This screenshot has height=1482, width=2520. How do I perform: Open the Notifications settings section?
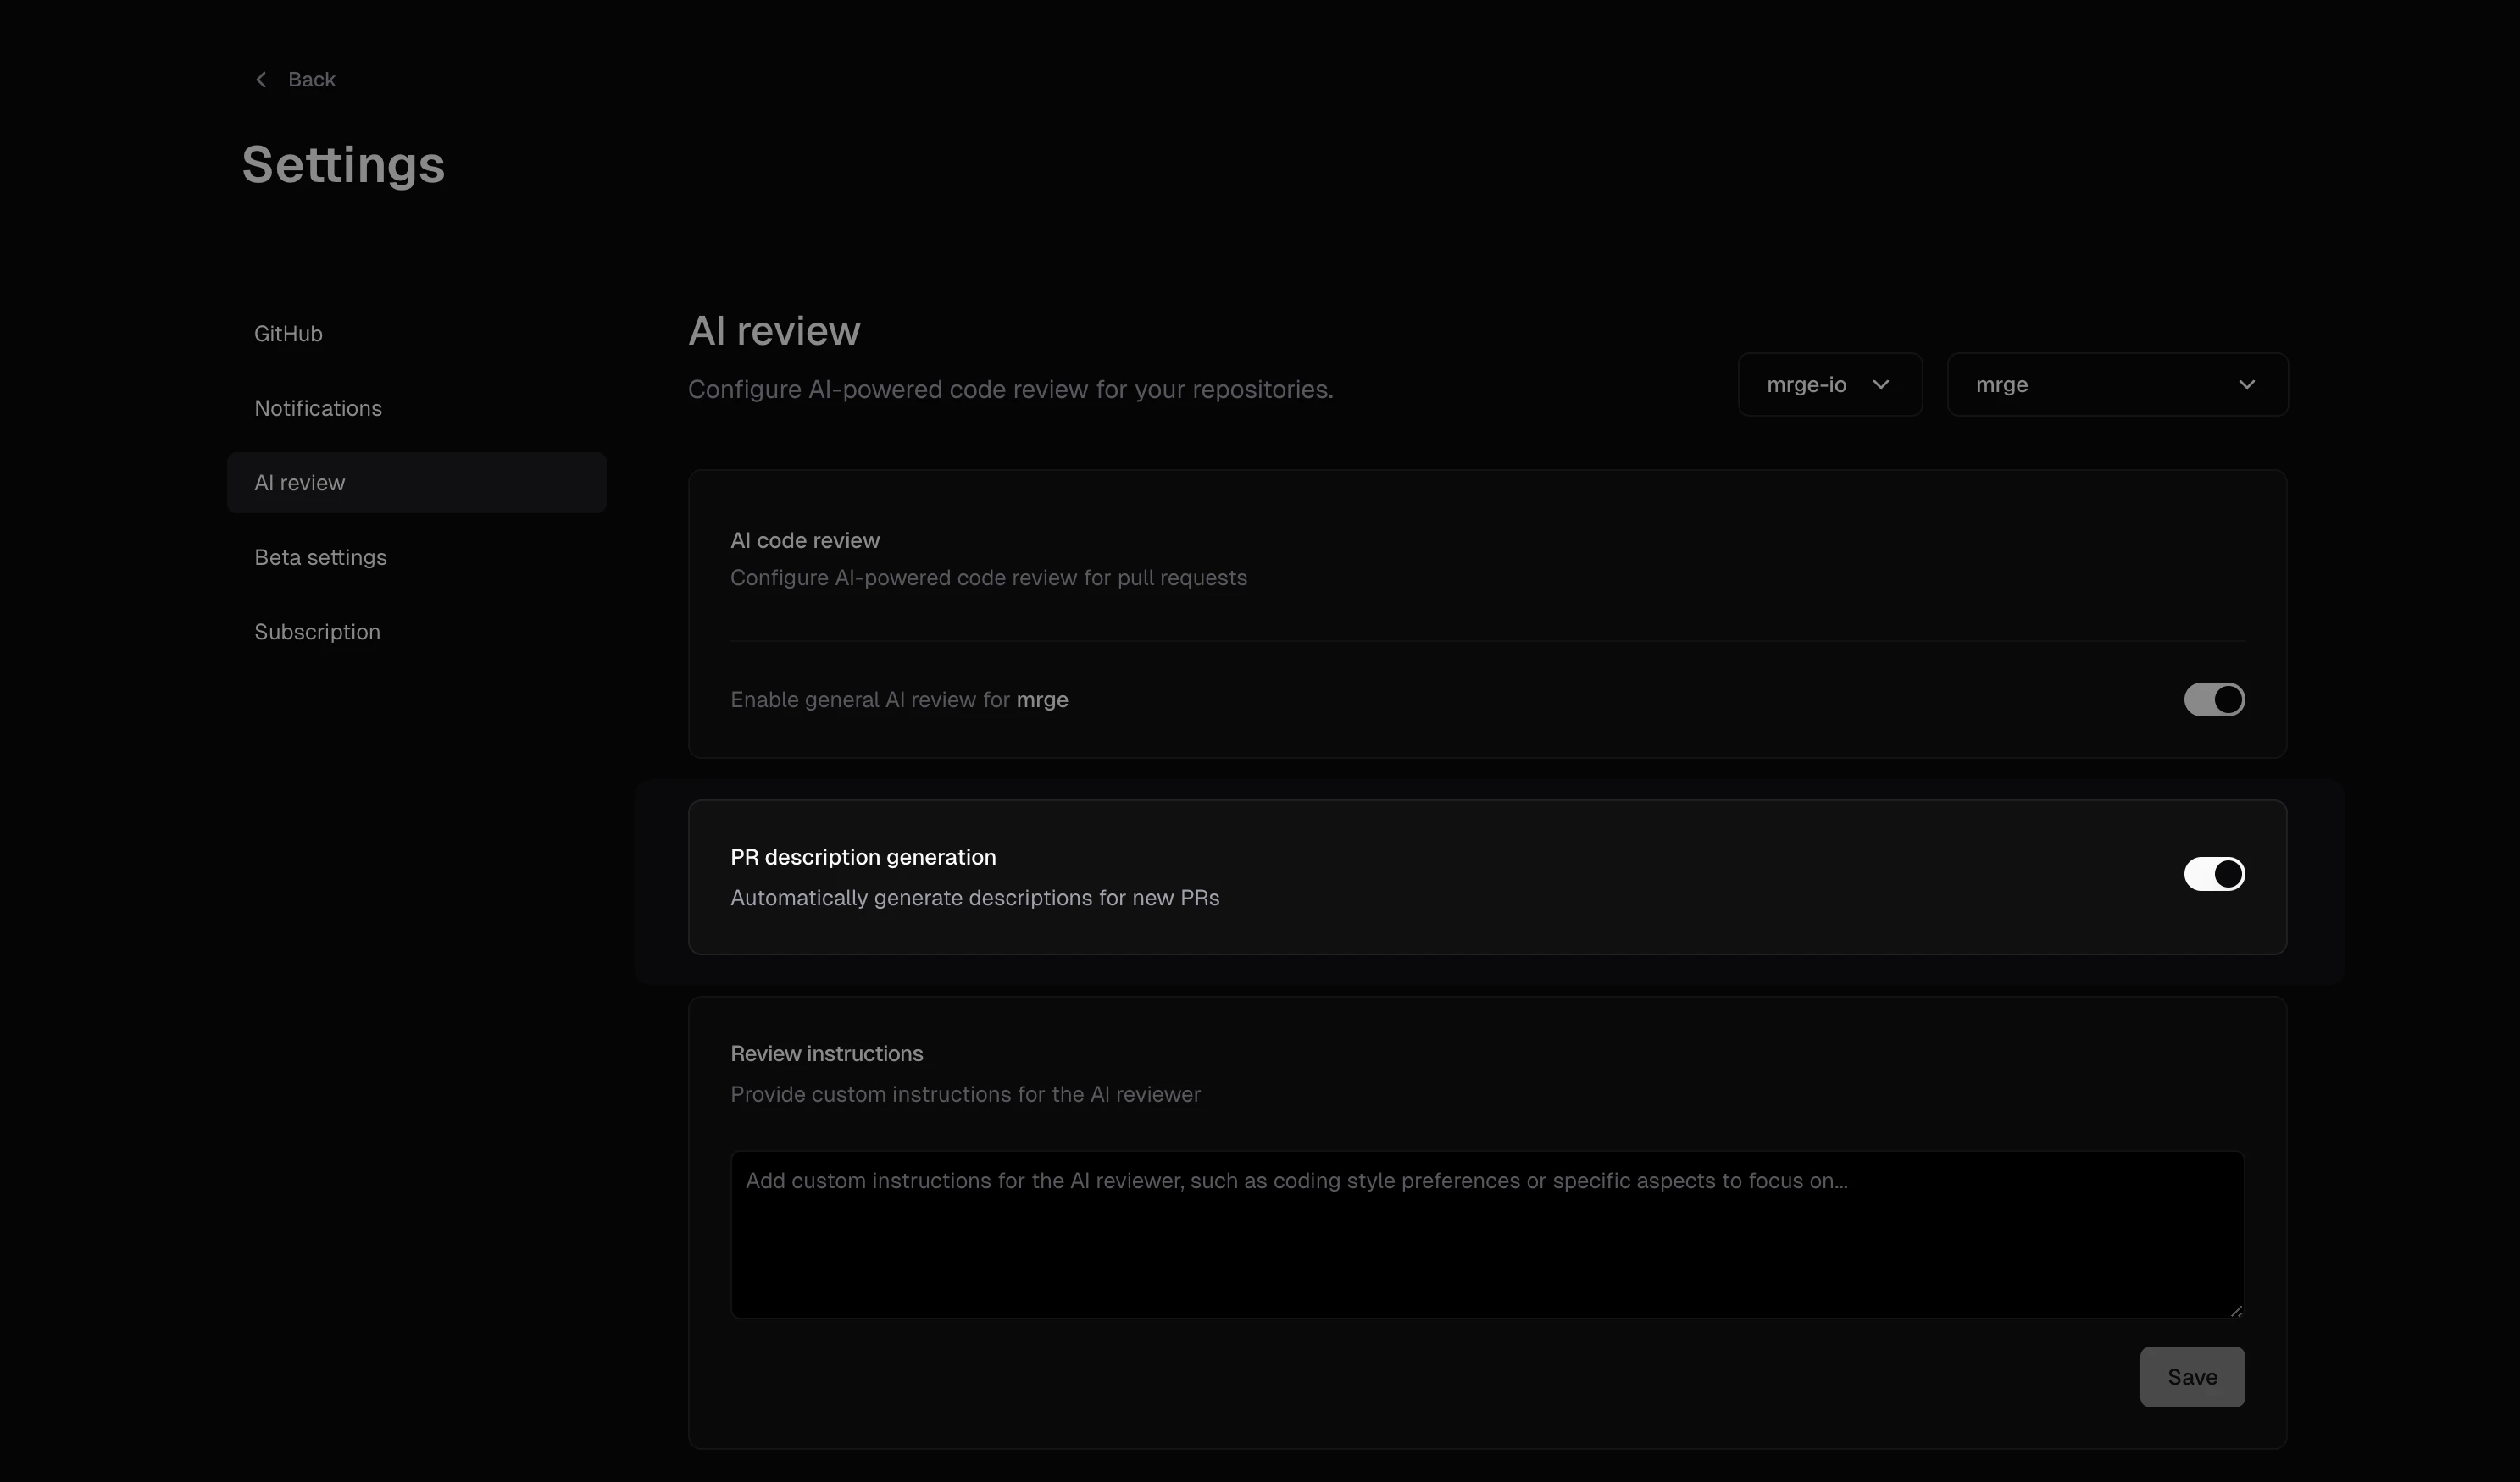pos(318,407)
